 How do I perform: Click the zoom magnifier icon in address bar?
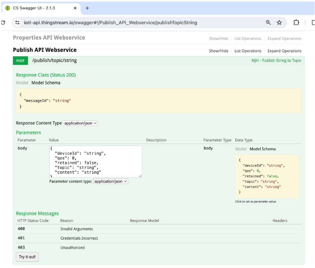pos(268,23)
